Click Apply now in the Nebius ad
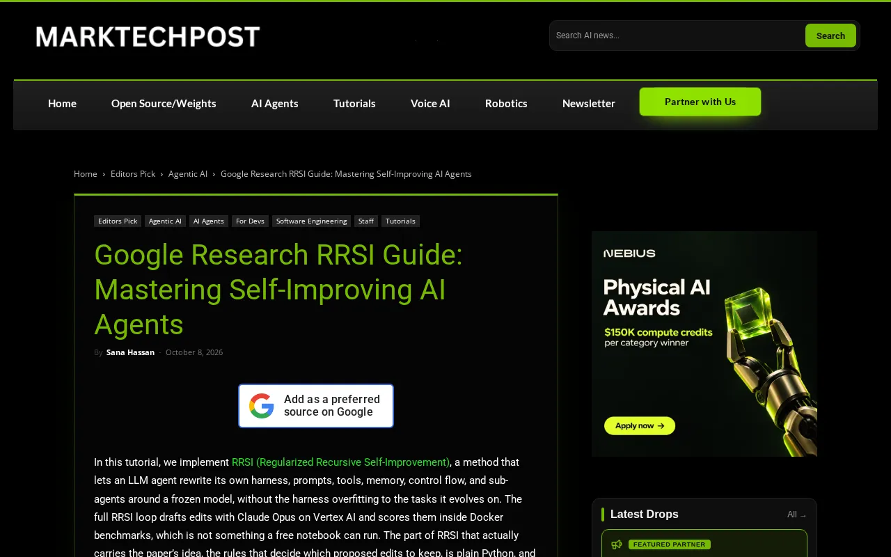 click(640, 425)
